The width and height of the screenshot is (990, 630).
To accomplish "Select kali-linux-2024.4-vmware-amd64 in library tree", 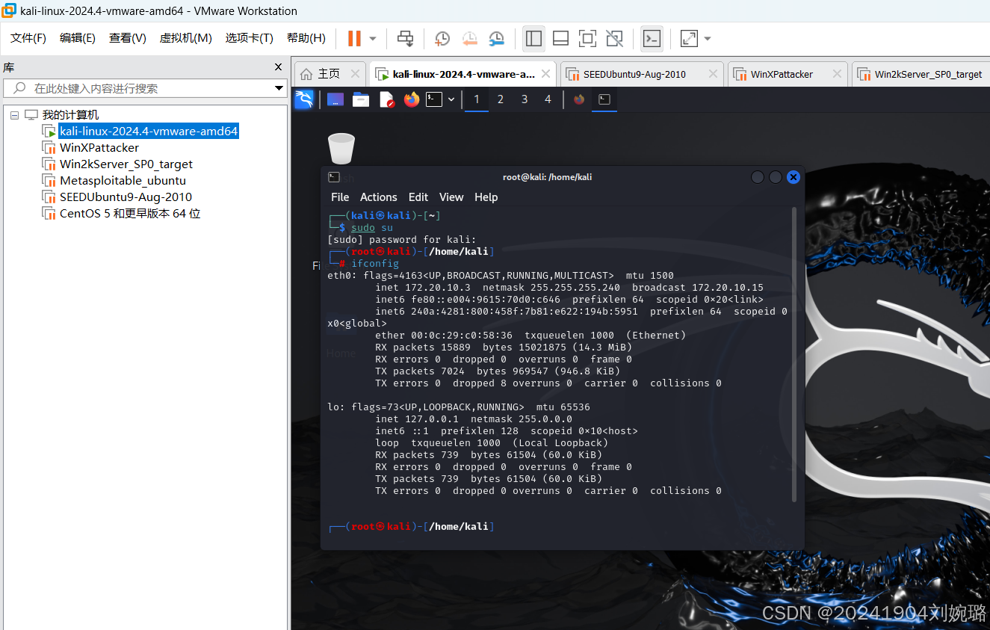I will click(149, 132).
